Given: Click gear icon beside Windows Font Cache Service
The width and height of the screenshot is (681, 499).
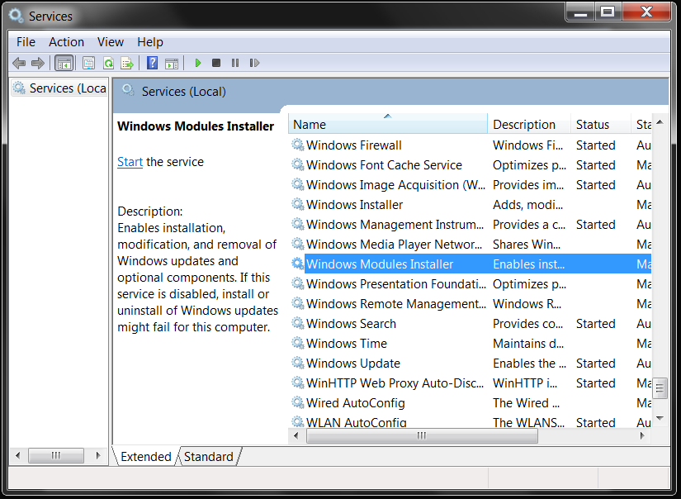Looking at the screenshot, I should pyautogui.click(x=297, y=164).
